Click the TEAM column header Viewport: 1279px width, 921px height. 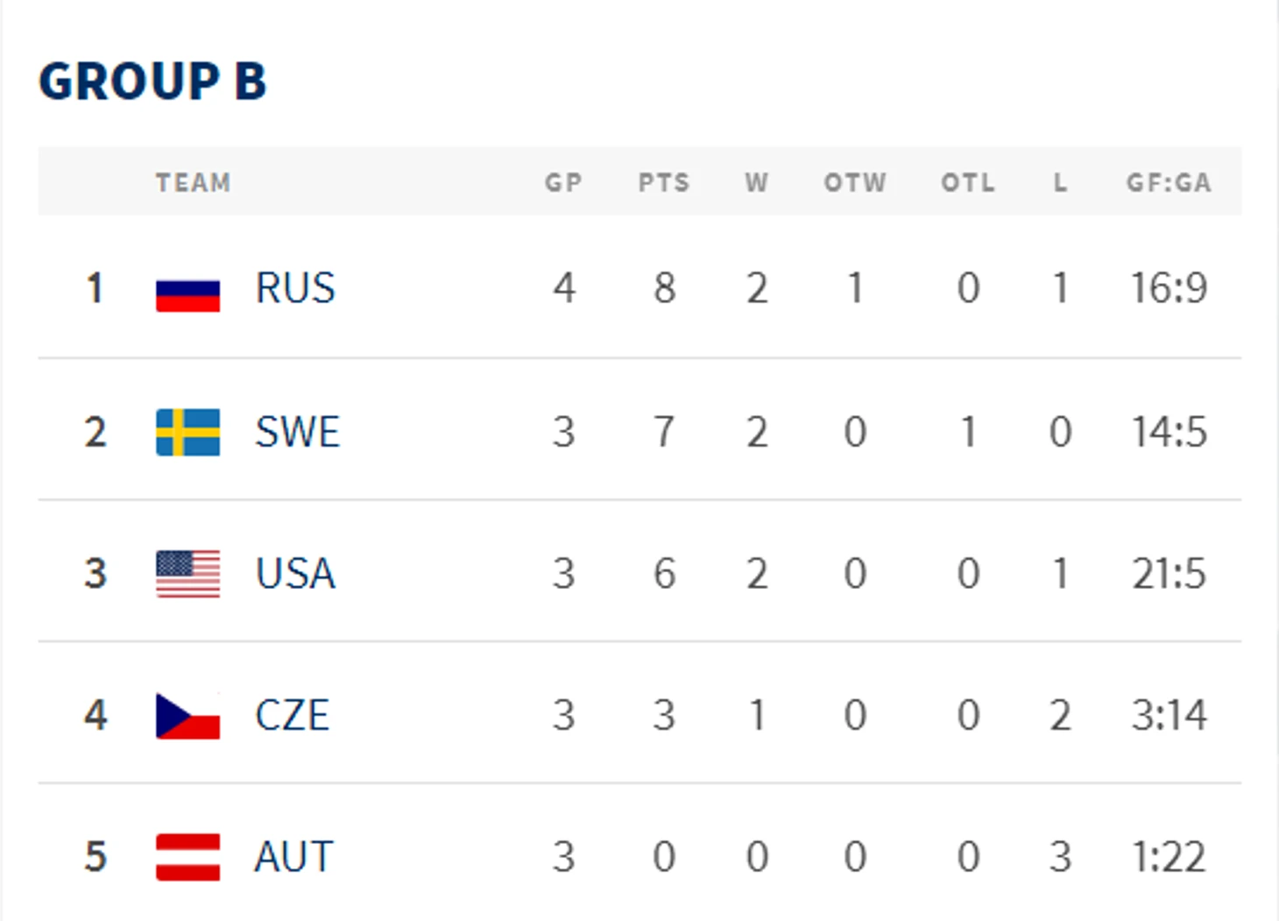[x=194, y=182]
